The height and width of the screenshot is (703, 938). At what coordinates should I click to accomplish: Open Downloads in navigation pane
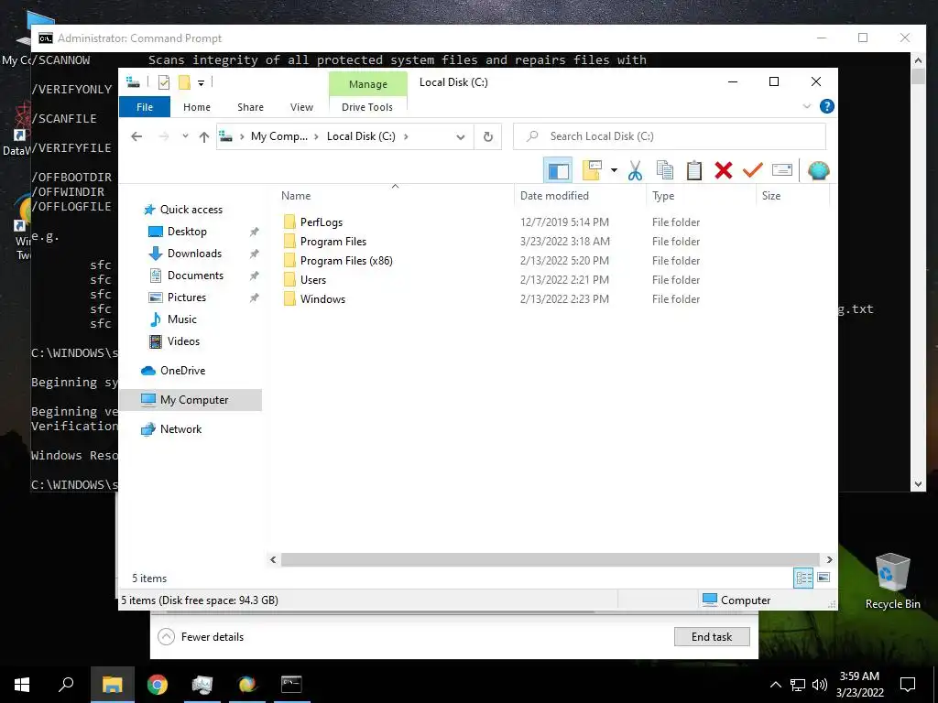194,254
